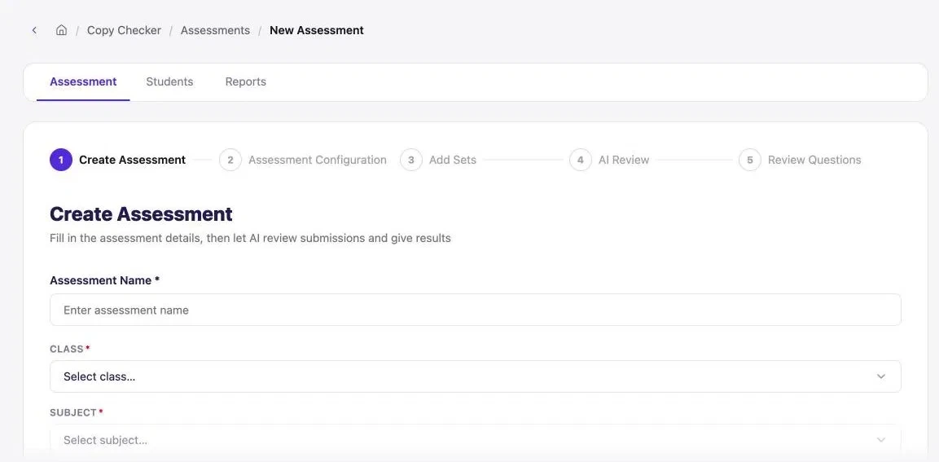The image size is (939, 462).
Task: Click the CLASS field label
Action: click(x=69, y=349)
